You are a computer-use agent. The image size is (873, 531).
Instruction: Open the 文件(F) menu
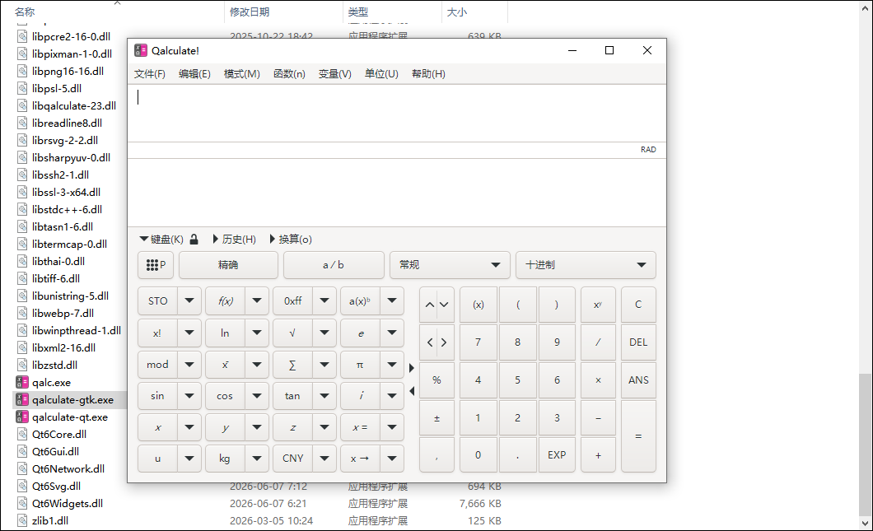point(150,74)
